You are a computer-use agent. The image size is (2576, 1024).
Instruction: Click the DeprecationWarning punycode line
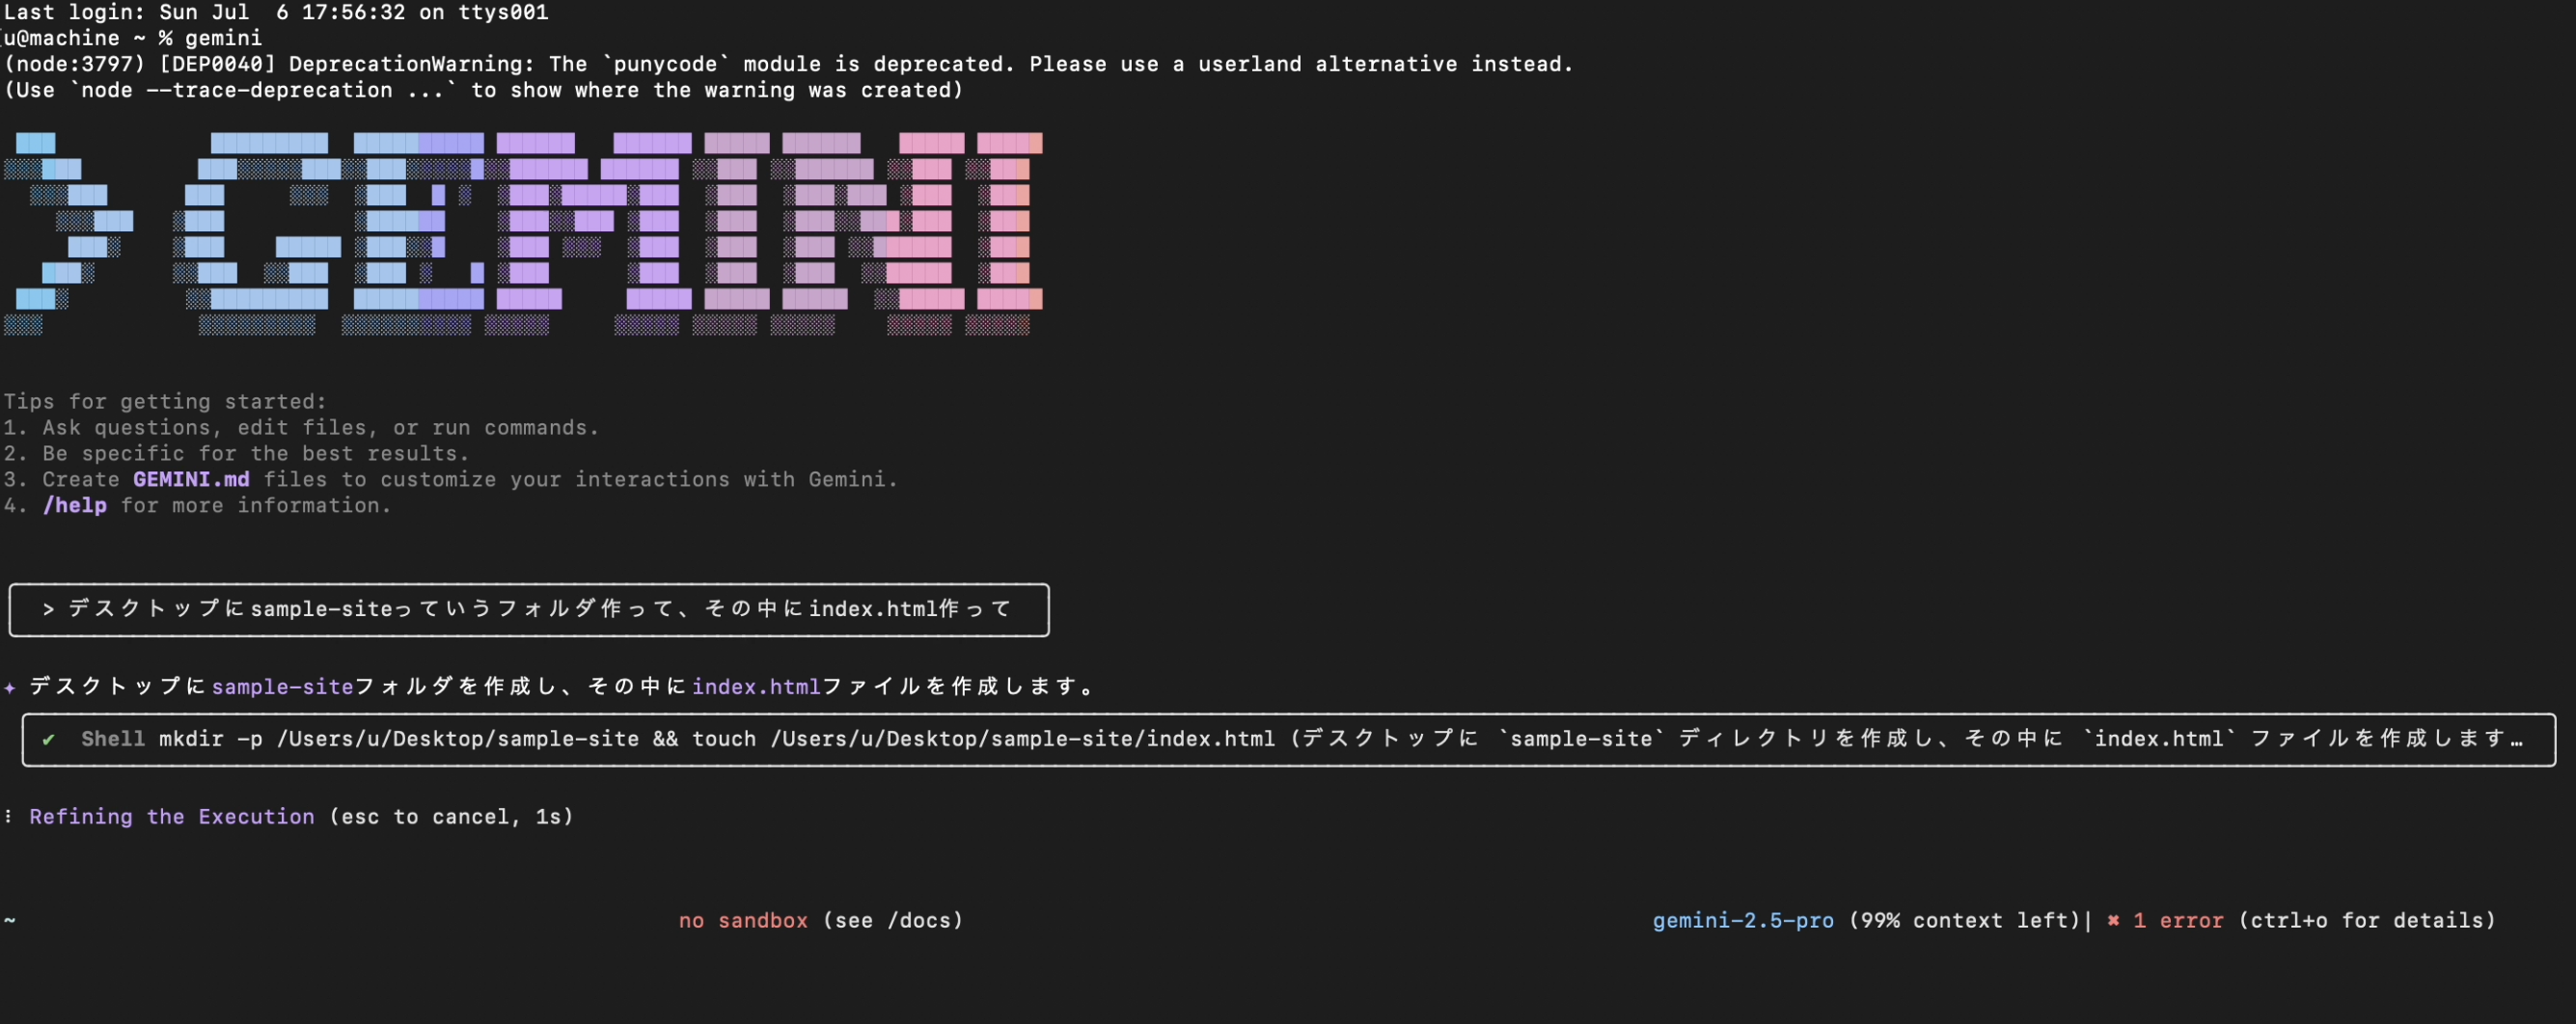[788, 64]
